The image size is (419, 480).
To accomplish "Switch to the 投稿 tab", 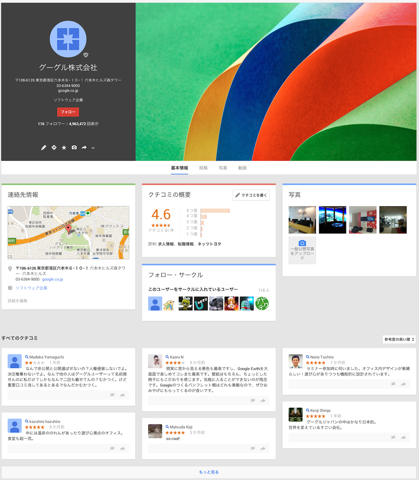I will coord(203,168).
